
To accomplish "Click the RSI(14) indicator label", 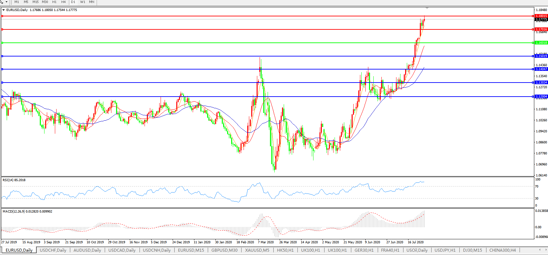I will pyautogui.click(x=14, y=180).
